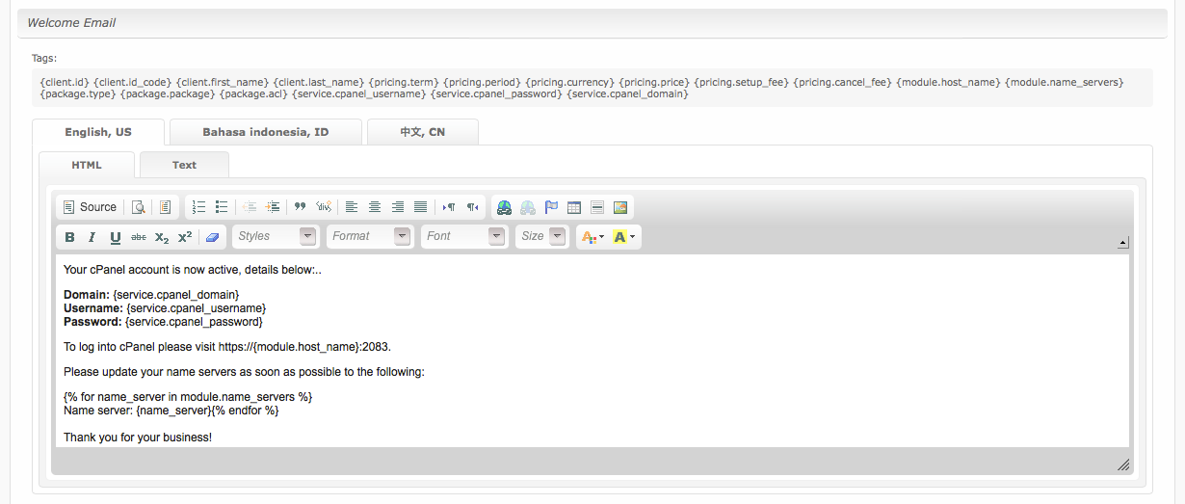Image resolution: width=1185 pixels, height=504 pixels.
Task: Open the Text Color picker
Action: tap(592, 236)
